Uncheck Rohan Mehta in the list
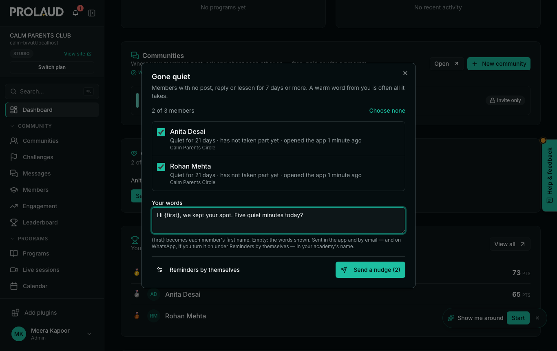Viewport: 557px width, 351px height. 161,167
